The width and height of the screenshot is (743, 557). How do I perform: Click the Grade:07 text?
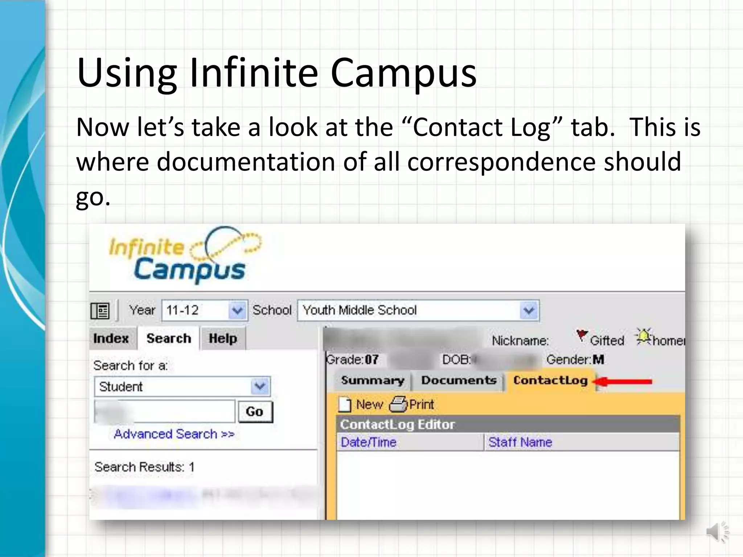pyautogui.click(x=352, y=360)
